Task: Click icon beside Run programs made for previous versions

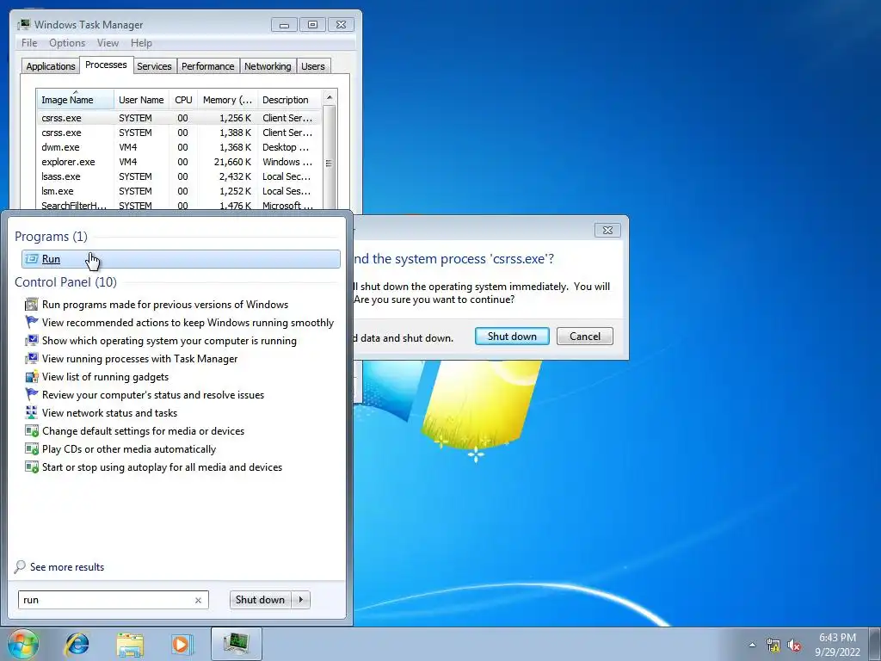Action: [32, 305]
